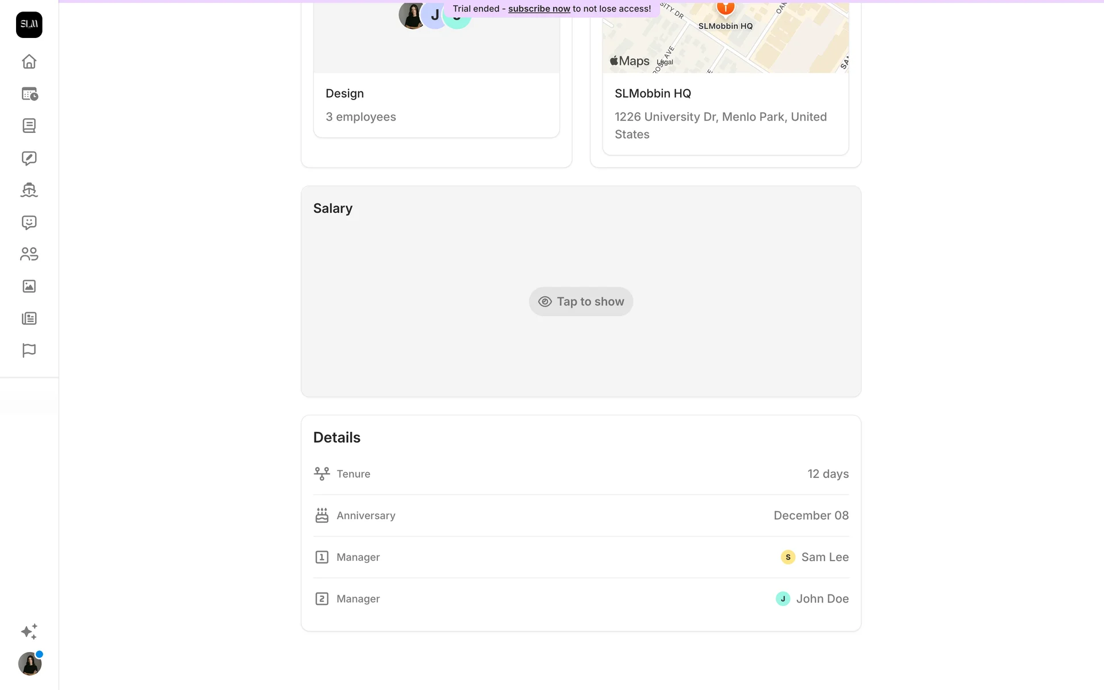Tap to show the salary

[x=581, y=302]
